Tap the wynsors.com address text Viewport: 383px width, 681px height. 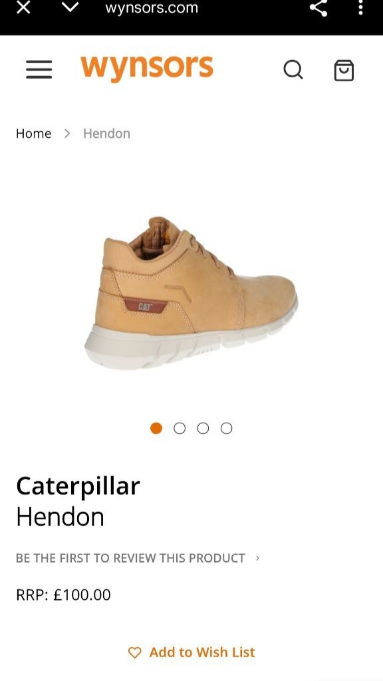pyautogui.click(x=152, y=7)
